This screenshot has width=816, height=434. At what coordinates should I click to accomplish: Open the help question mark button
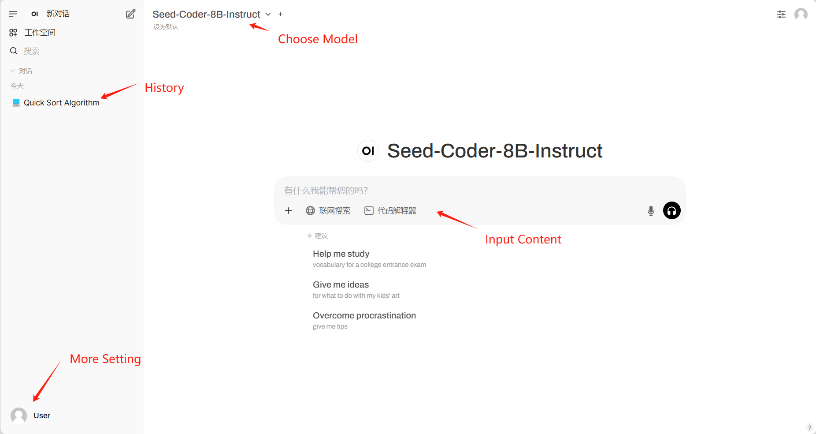(809, 427)
